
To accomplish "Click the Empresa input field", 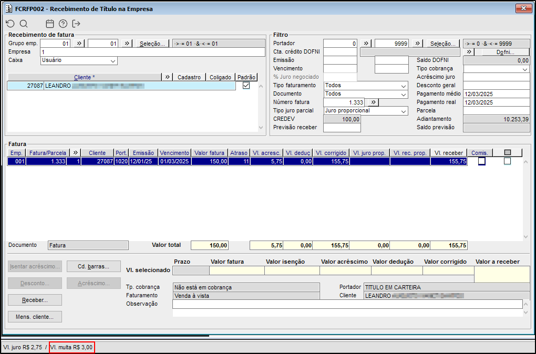I will pos(152,52).
